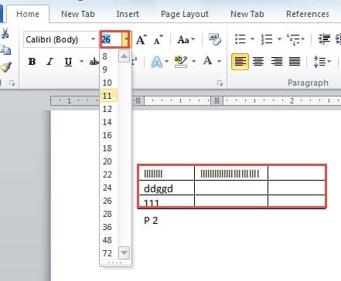Open the Bullets dropdown arrow
The width and height of the screenshot is (341, 281).
(x=252, y=39)
